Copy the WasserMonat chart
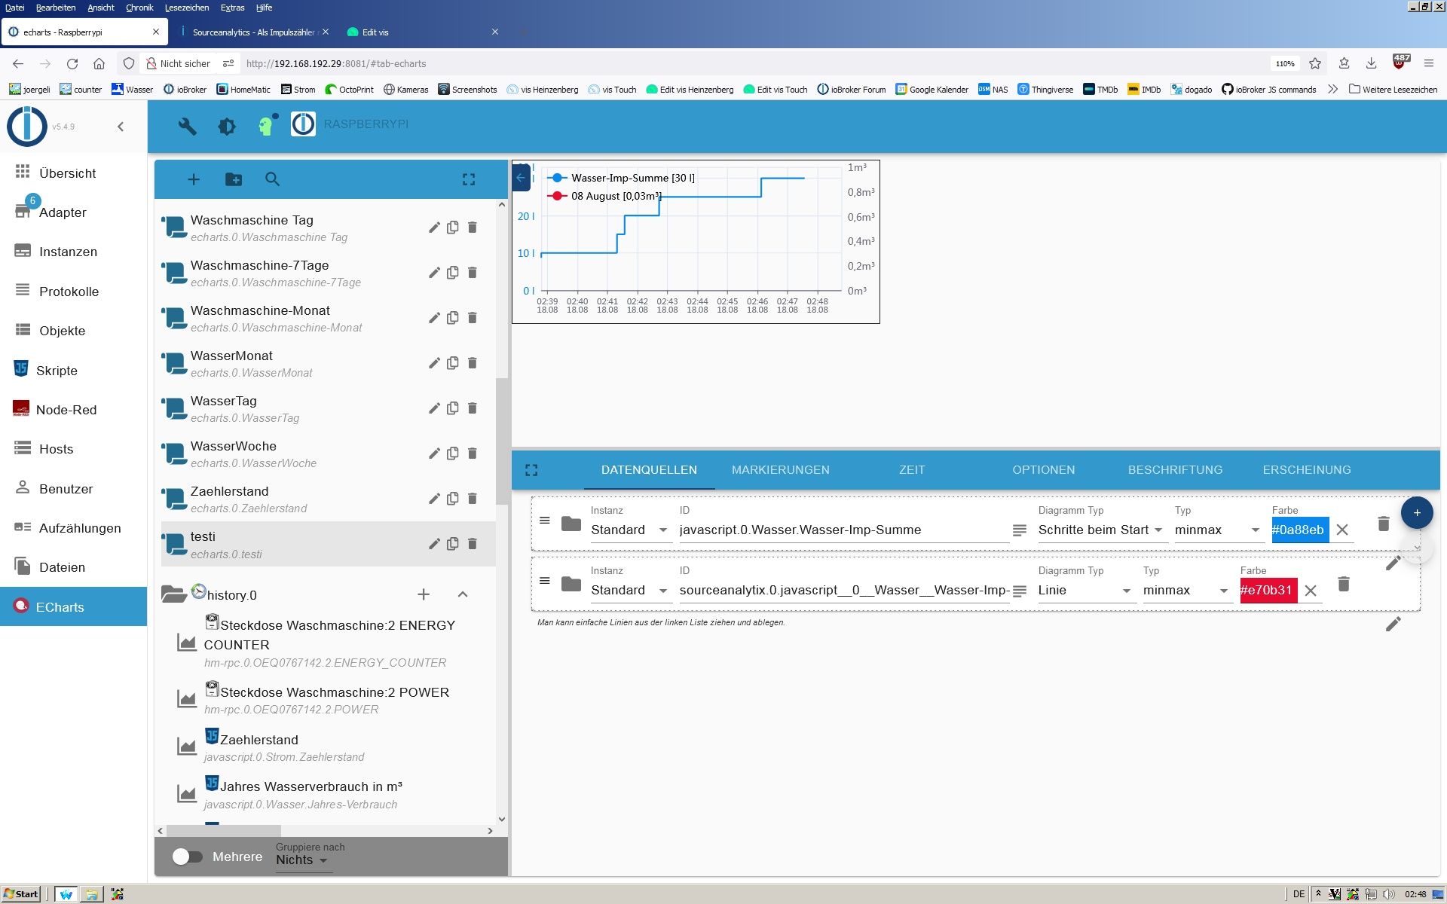Screen dimensions: 1447x904 pyautogui.click(x=453, y=363)
